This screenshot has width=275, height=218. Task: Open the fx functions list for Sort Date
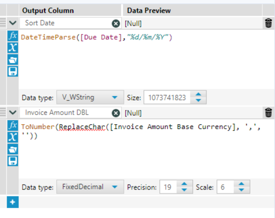pos(13,36)
